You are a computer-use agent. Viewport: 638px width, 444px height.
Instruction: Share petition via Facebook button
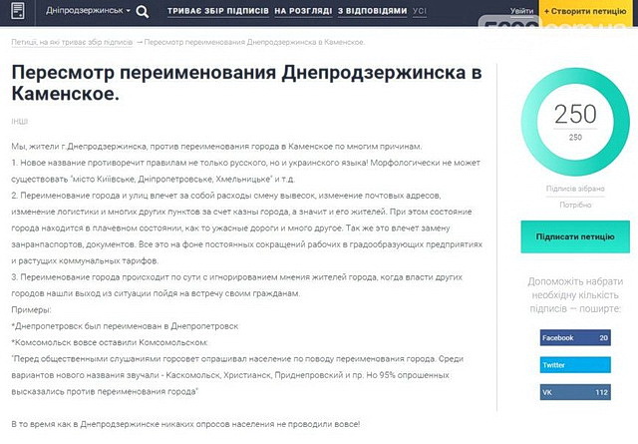pos(575,337)
